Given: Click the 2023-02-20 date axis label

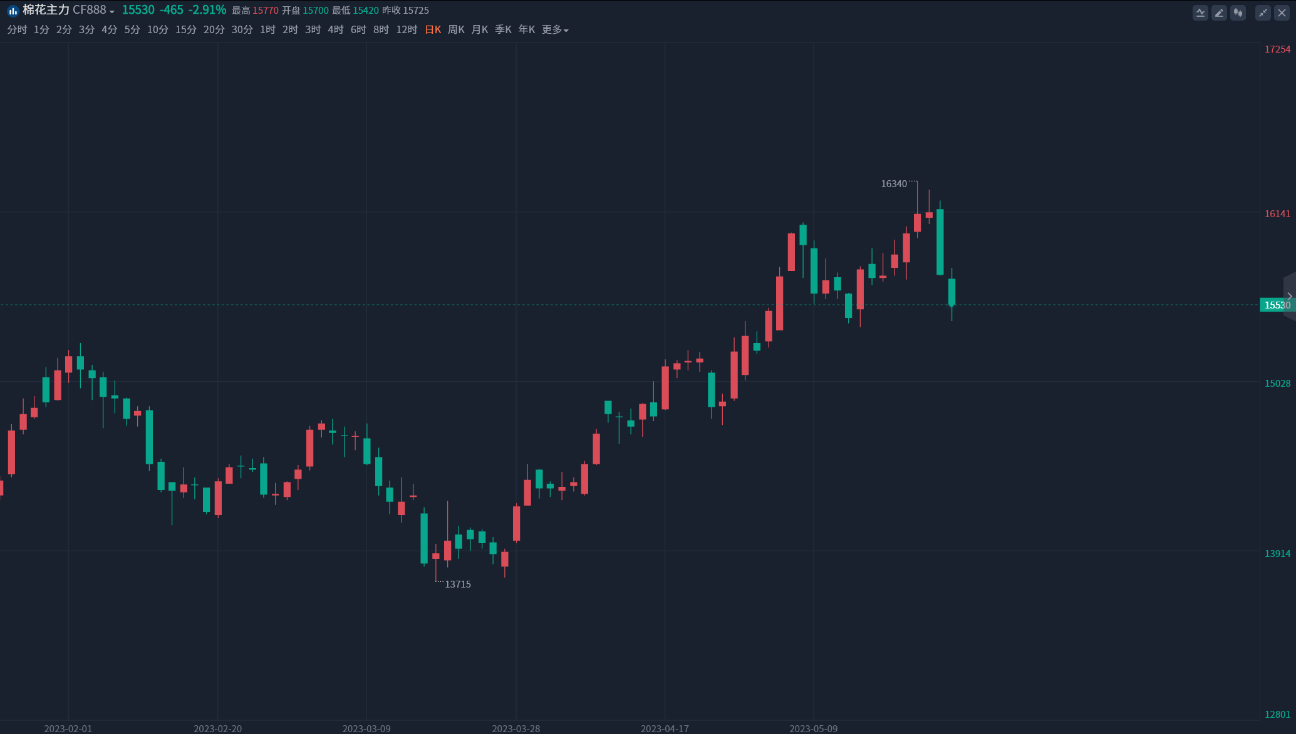Looking at the screenshot, I should pyautogui.click(x=217, y=729).
